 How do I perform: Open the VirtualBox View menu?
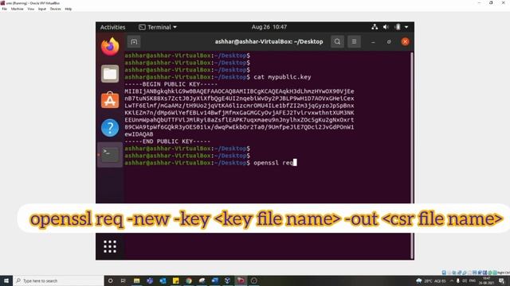(x=31, y=9)
